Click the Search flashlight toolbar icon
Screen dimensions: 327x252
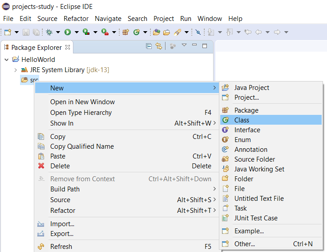177,32
